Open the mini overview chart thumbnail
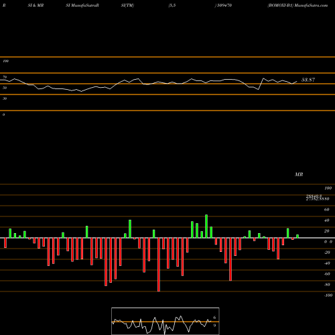This screenshot has width=335, height=335. pos(165,321)
